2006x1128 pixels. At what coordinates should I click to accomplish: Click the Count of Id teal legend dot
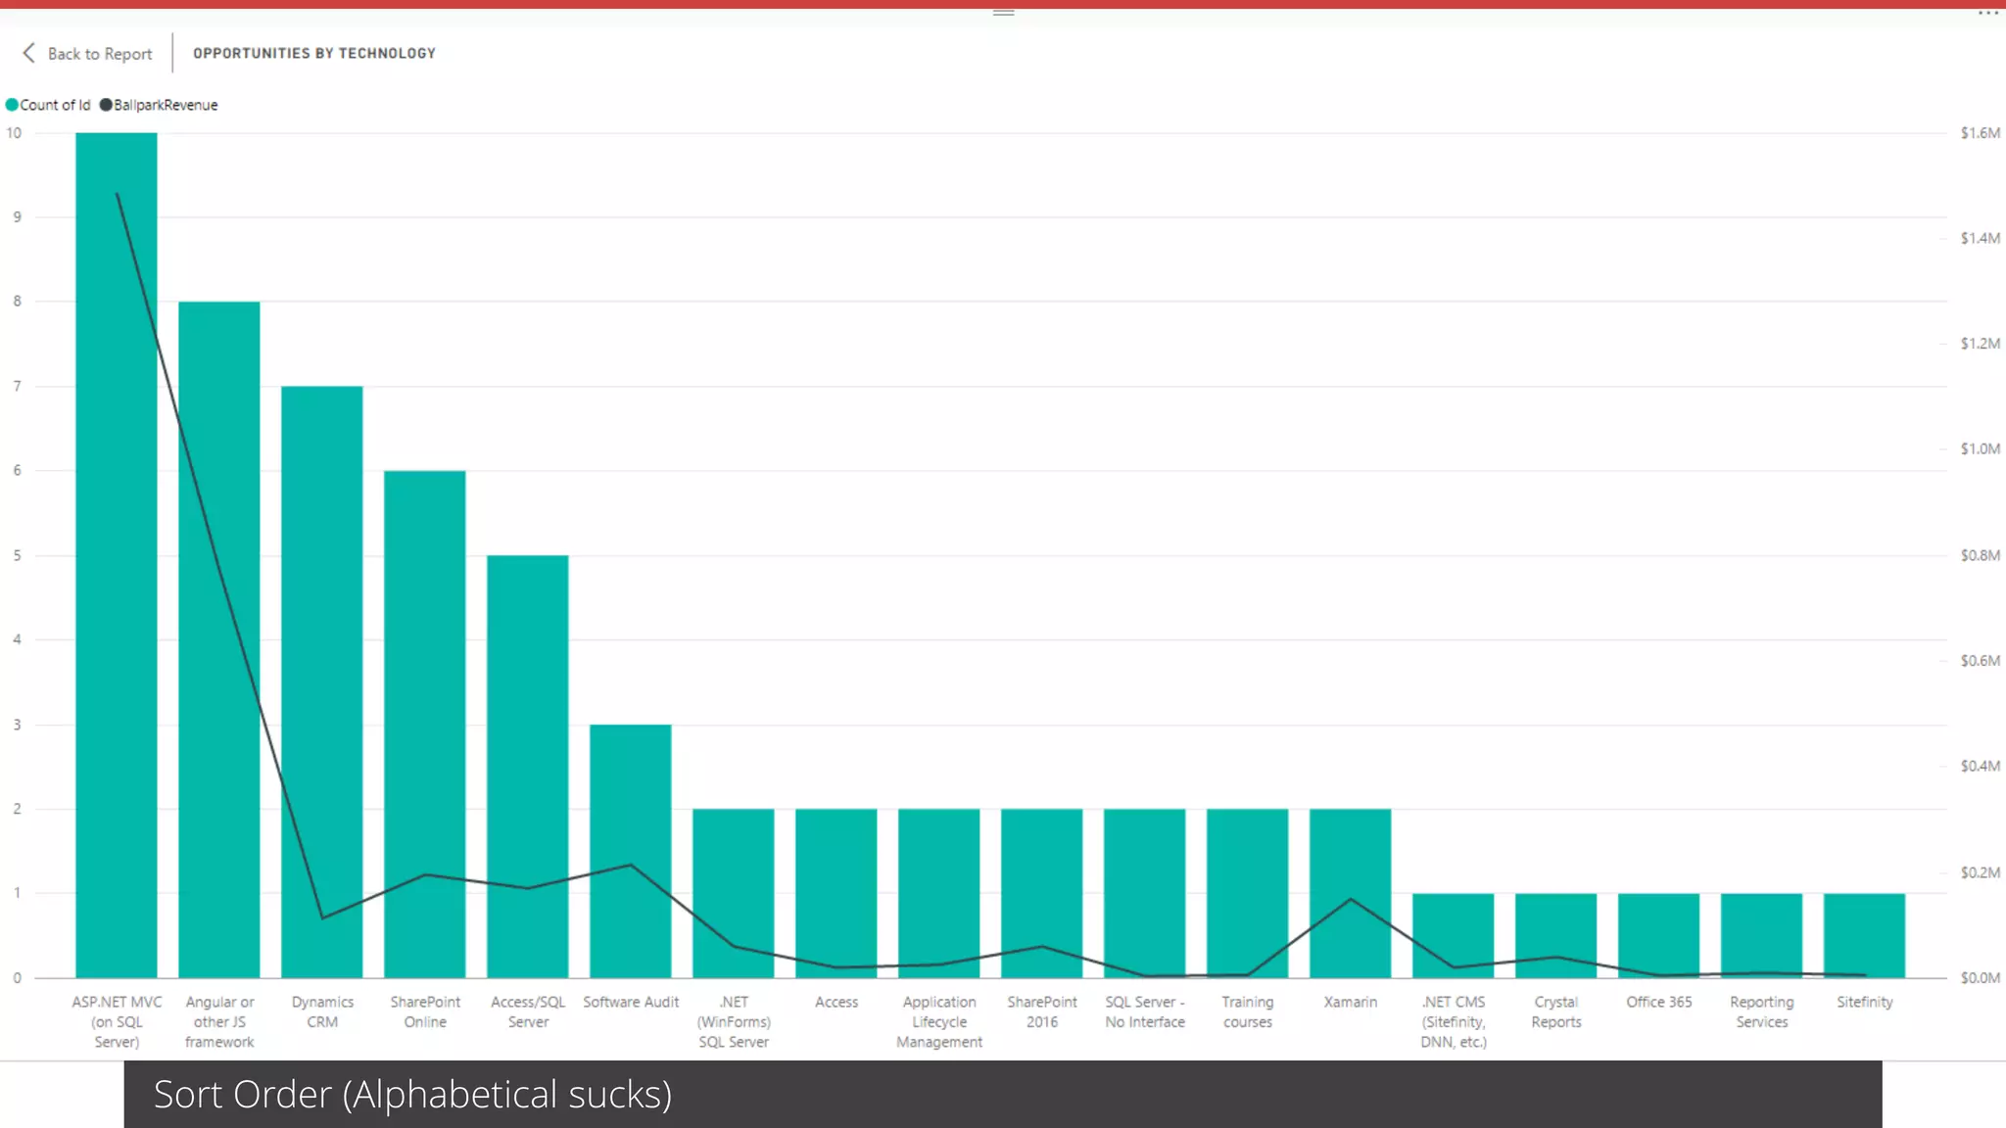(x=12, y=105)
